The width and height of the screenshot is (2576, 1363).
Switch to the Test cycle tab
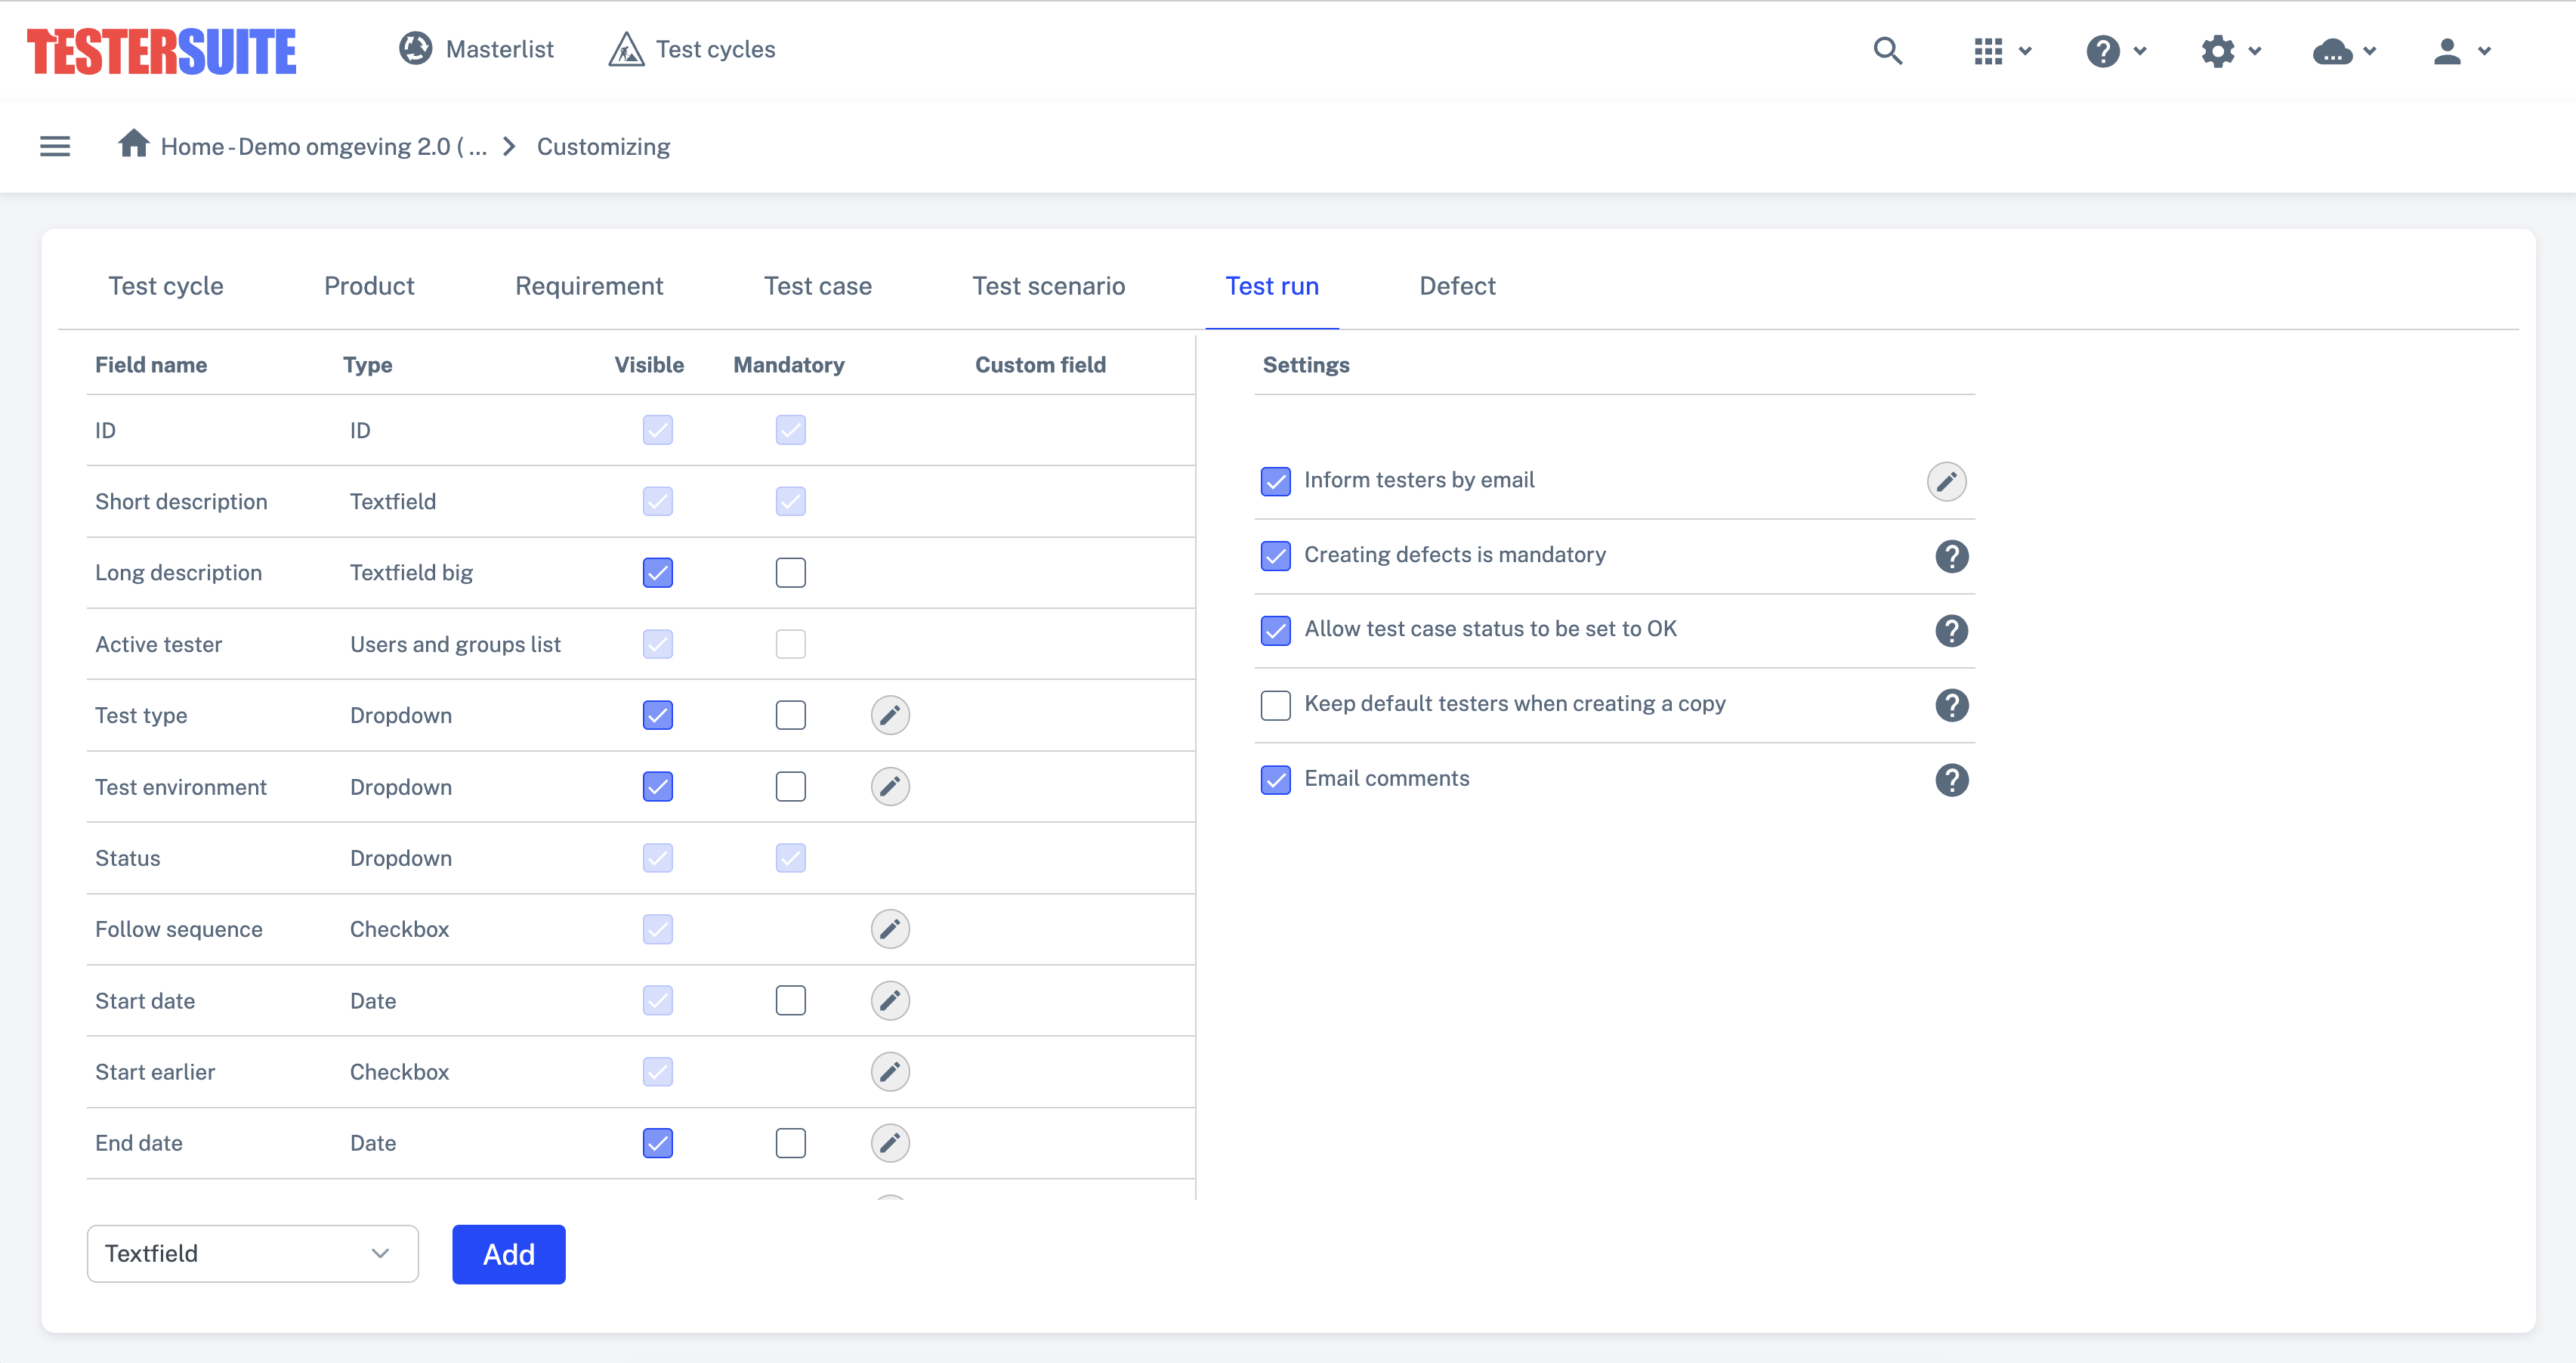tap(166, 286)
